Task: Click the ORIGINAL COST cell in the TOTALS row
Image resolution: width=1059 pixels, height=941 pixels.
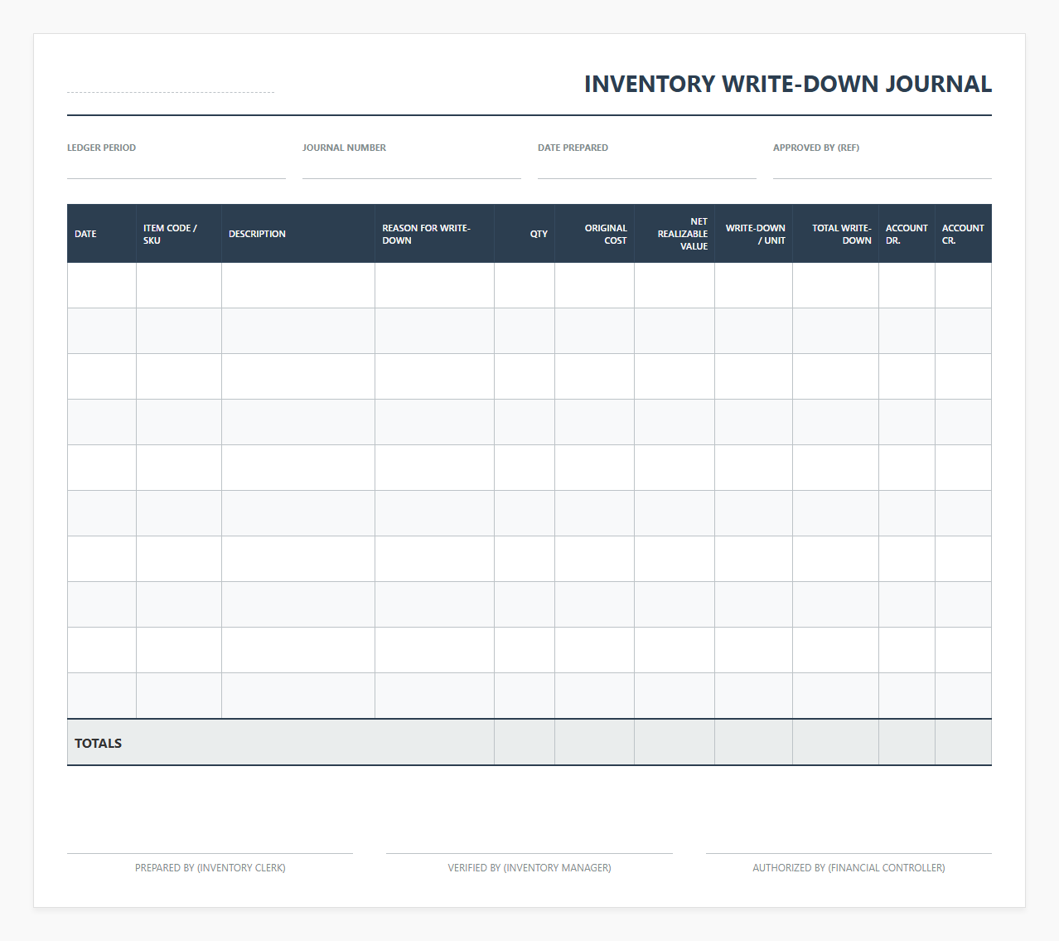Action: coord(595,742)
